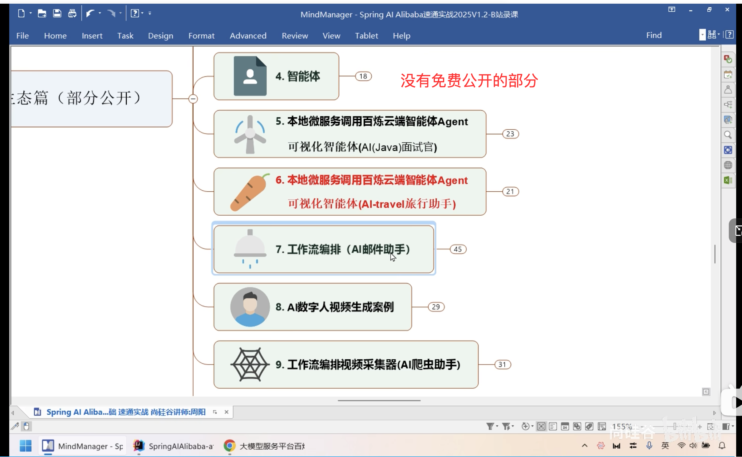Open the image library sidebar icon
742x457 pixels.
728,119
